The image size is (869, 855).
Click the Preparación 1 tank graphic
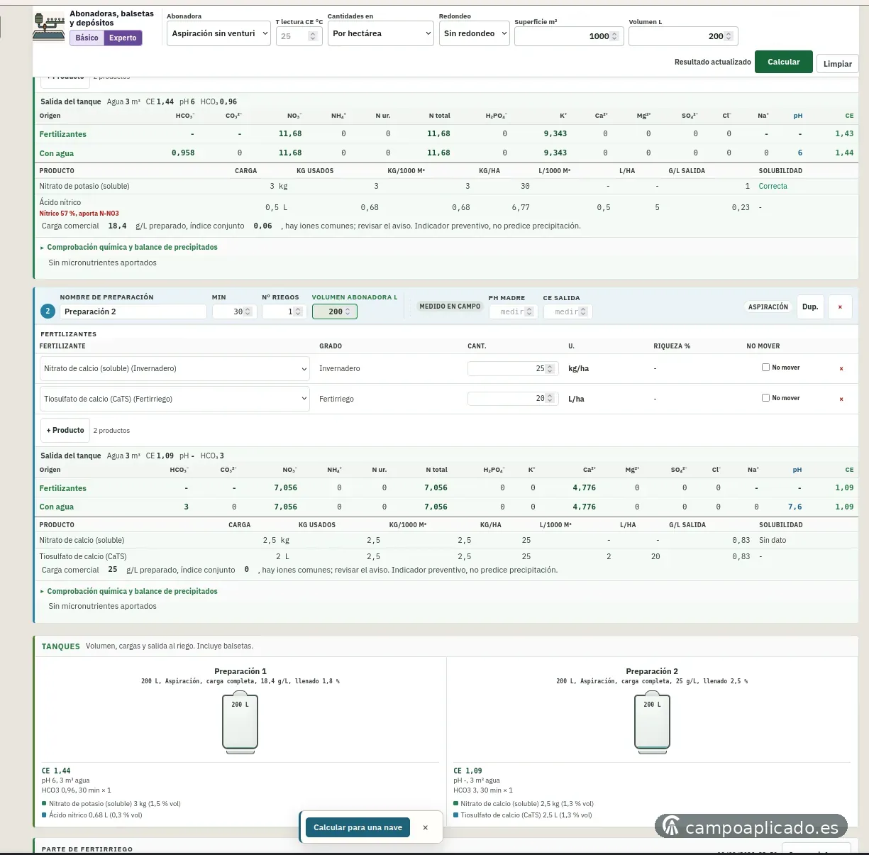tap(240, 722)
